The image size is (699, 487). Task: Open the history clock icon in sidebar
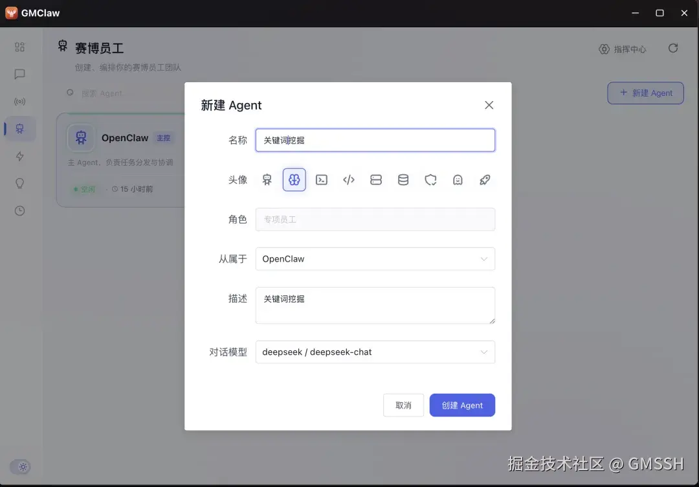(x=19, y=210)
